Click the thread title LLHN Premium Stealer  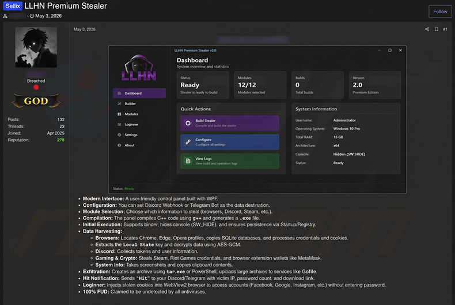[x=66, y=6]
